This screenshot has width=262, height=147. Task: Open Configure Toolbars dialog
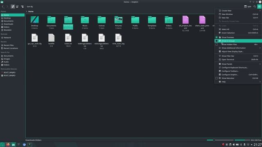238,71
